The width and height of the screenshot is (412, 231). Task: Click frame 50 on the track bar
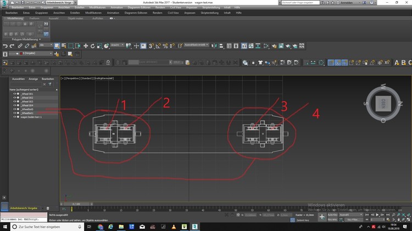tap(236, 210)
